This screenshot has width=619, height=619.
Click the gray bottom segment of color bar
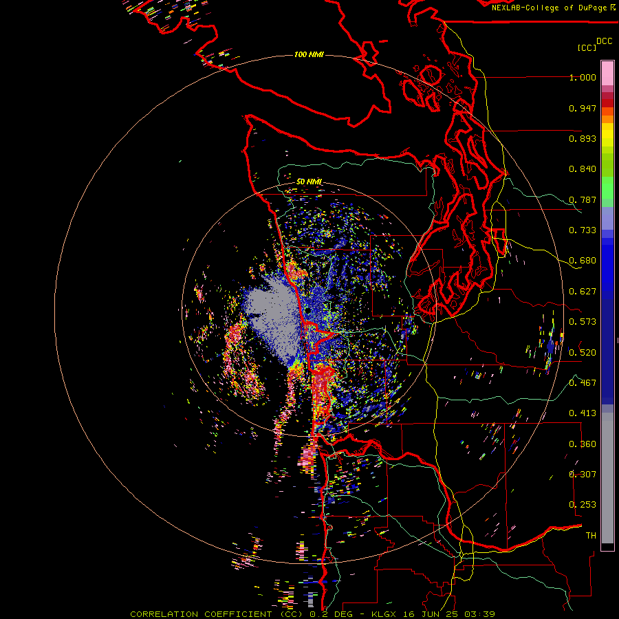pyautogui.click(x=607, y=478)
